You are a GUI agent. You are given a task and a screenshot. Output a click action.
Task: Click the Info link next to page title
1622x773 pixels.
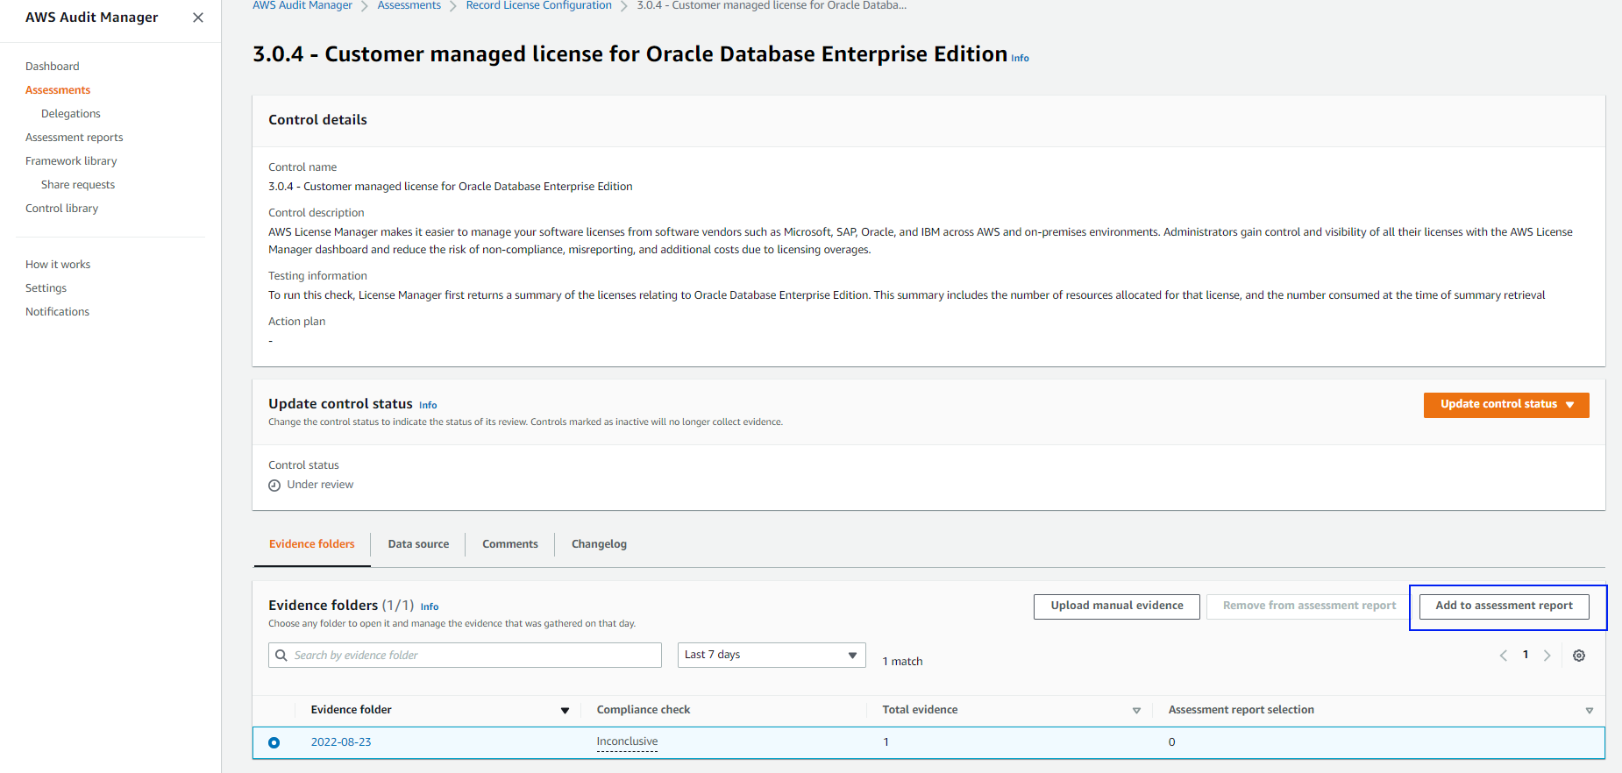click(1020, 59)
